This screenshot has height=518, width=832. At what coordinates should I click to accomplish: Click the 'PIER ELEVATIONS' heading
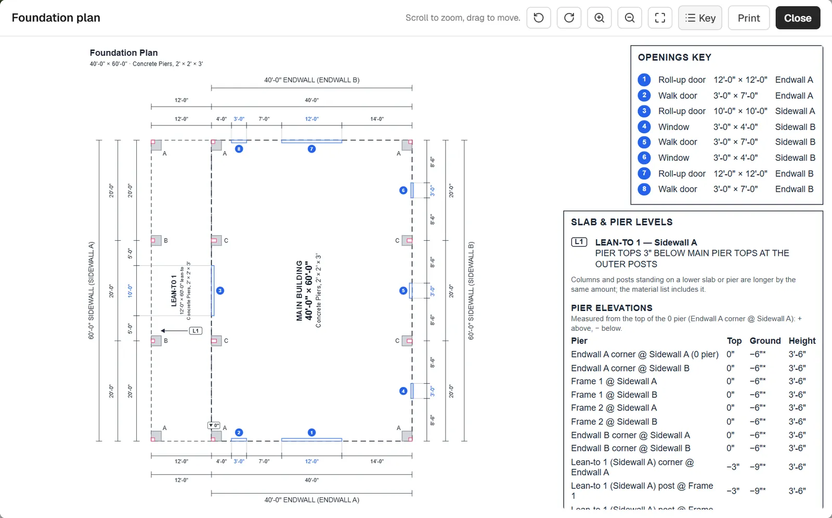tap(612, 308)
